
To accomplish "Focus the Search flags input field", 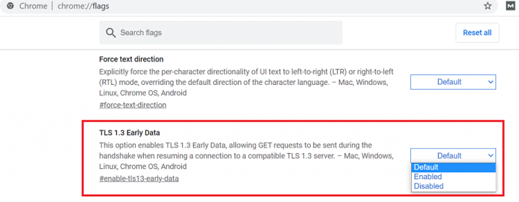I will pos(228,33).
